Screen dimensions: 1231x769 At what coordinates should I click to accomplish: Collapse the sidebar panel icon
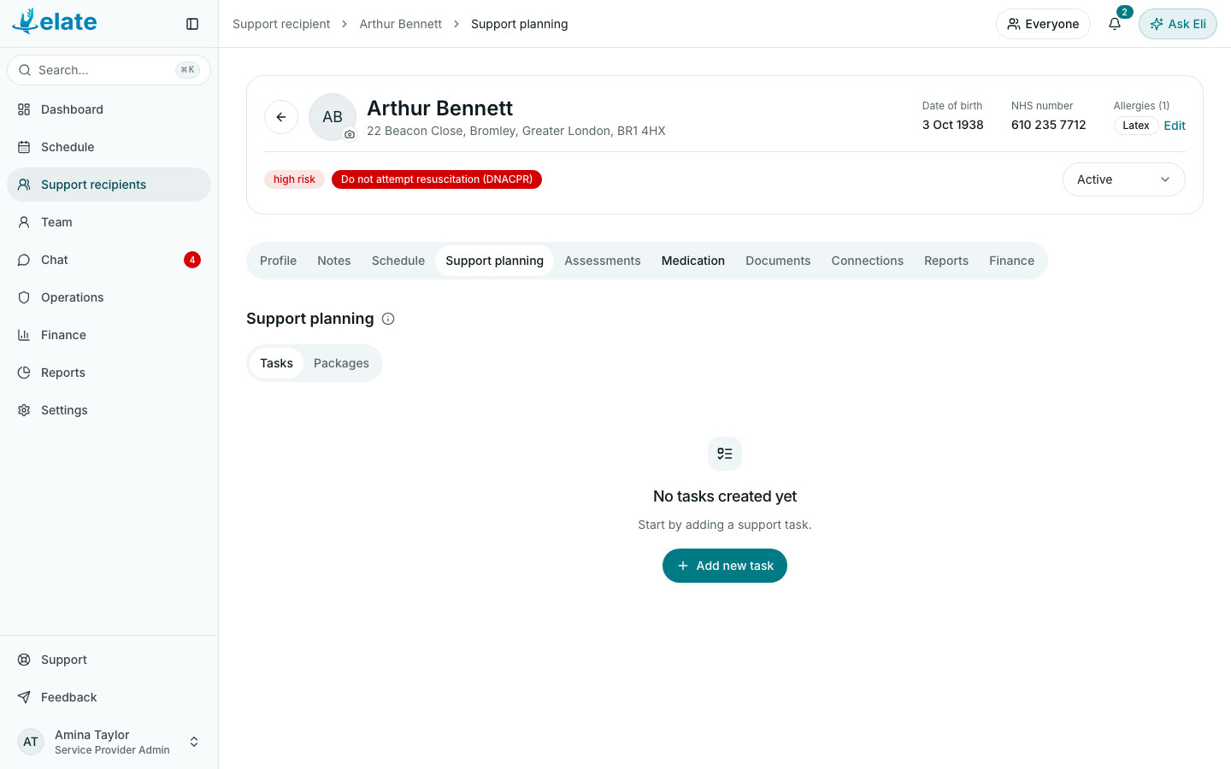pos(192,24)
